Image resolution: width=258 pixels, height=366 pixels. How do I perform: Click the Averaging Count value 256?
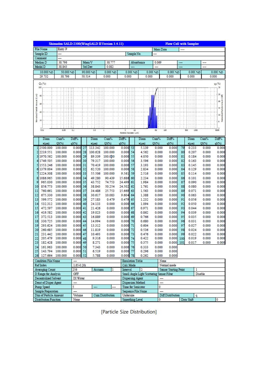75,269
